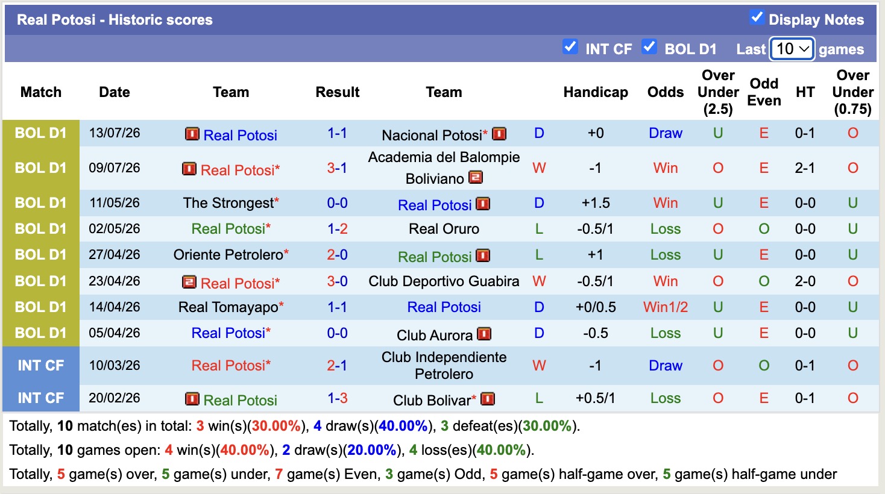Open the 3-1 result against Academia del Balompie
This screenshot has height=494, width=885.
[x=337, y=168]
